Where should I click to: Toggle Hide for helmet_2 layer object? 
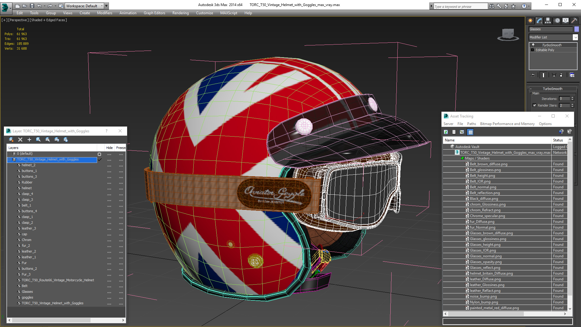pyautogui.click(x=109, y=166)
